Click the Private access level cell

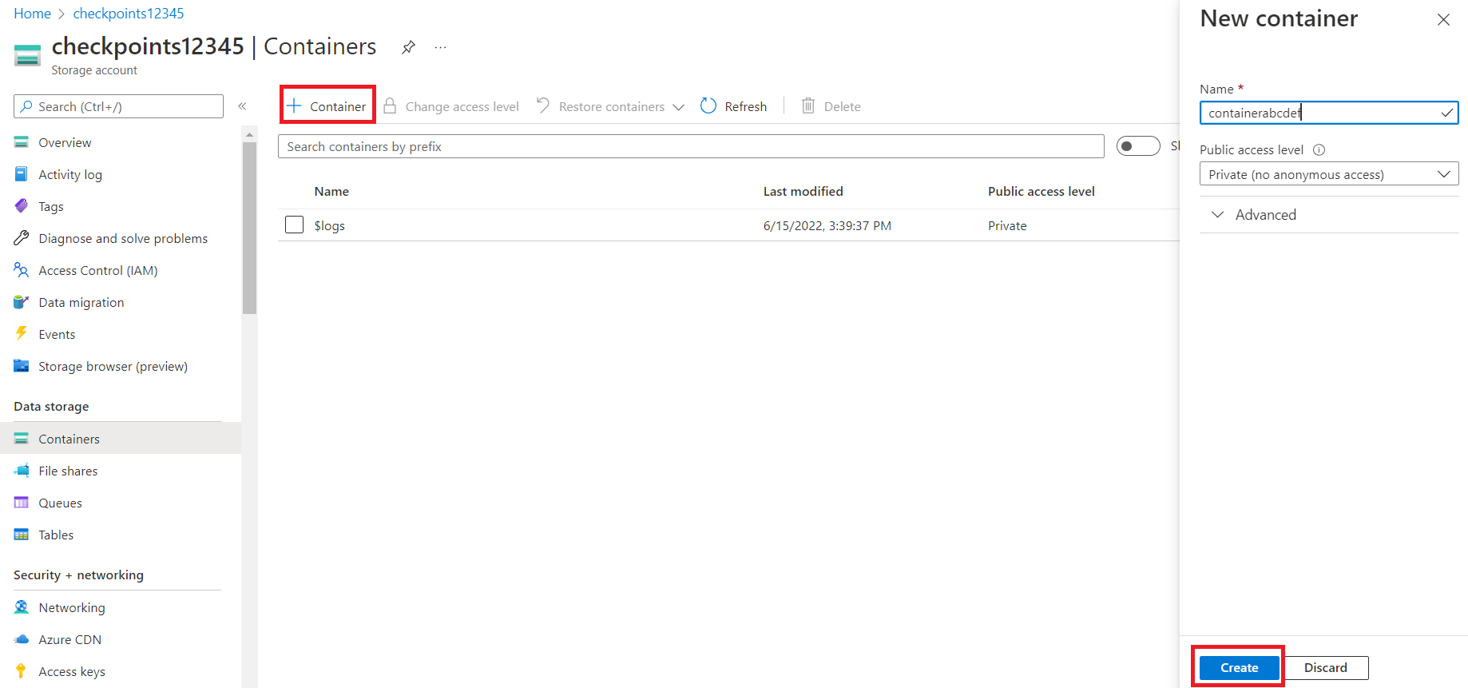[1007, 225]
